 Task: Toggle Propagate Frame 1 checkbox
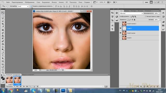146,17
